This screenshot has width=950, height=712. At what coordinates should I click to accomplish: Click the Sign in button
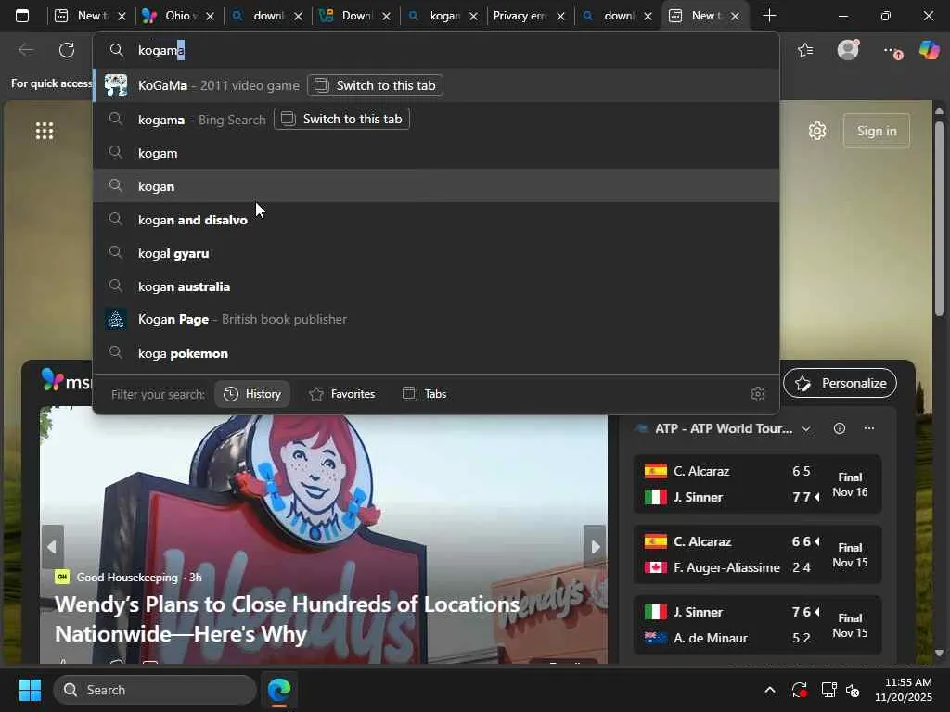(877, 131)
